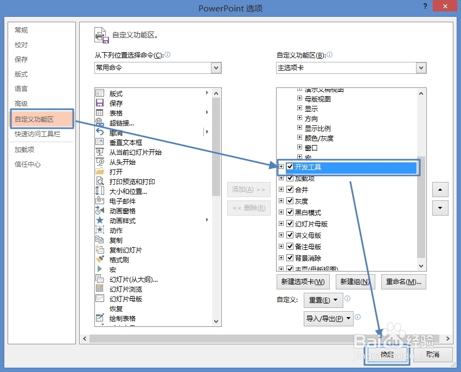Click the 幻灯片母版 icon in command list
Image resolution: width=461 pixels, height=372 pixels.
100,298
